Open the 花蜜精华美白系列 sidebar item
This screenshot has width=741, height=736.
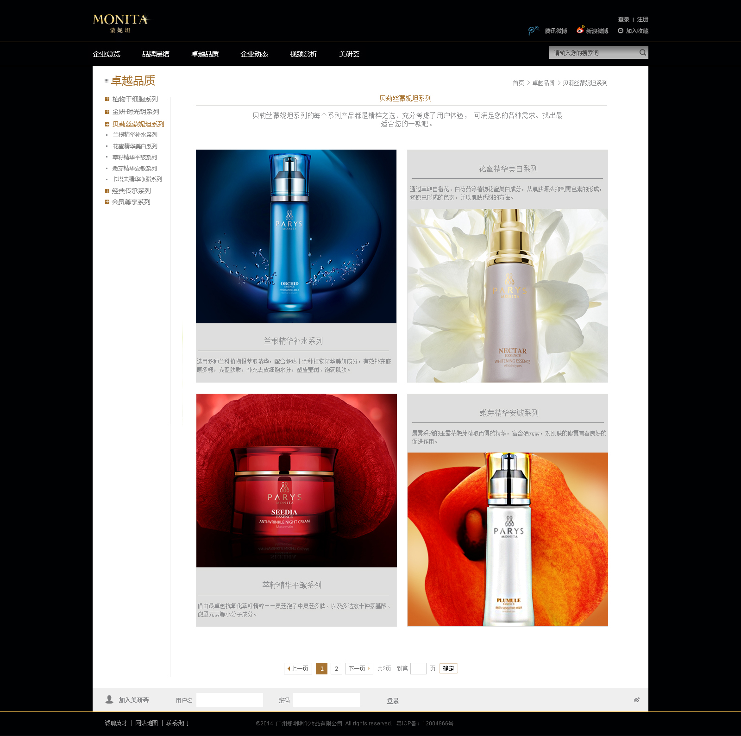(135, 146)
